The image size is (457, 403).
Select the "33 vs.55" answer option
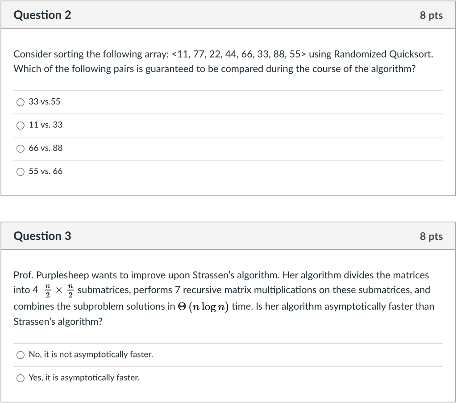[20, 102]
